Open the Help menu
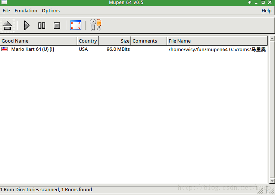 266,11
